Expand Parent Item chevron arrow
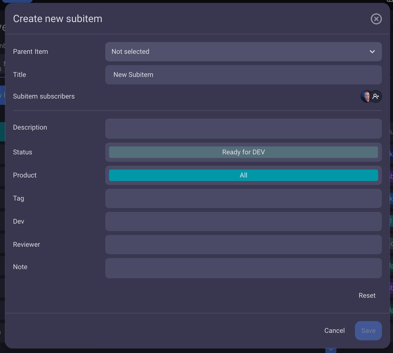393x353 pixels. (x=372, y=52)
